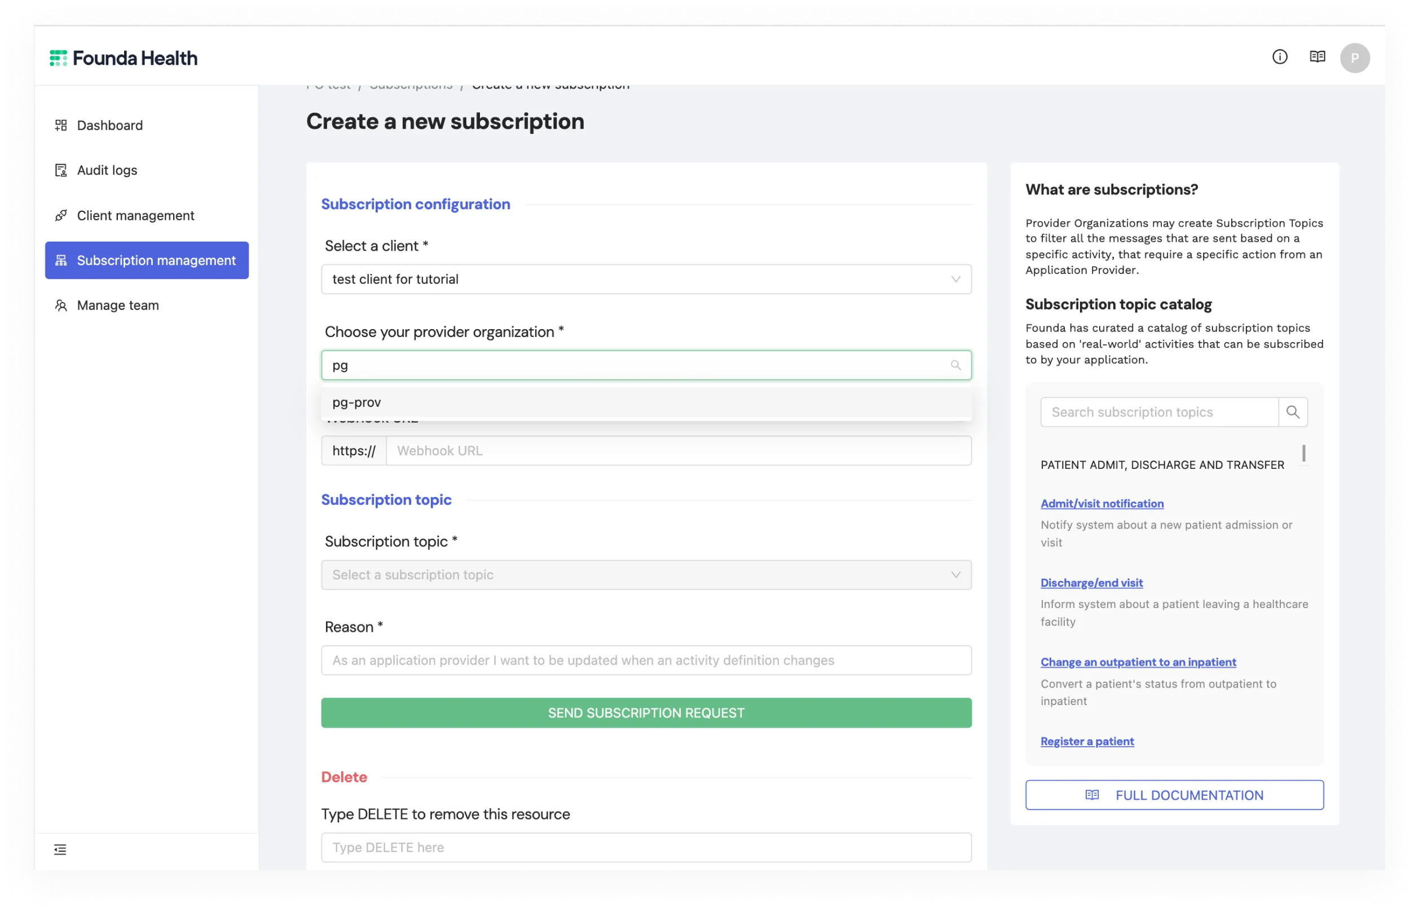Click the provider organization search box
The image size is (1419, 913).
coord(646,365)
